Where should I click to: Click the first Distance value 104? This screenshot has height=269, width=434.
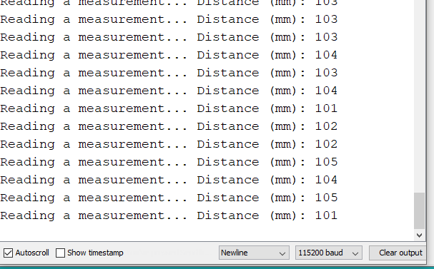tap(326, 55)
